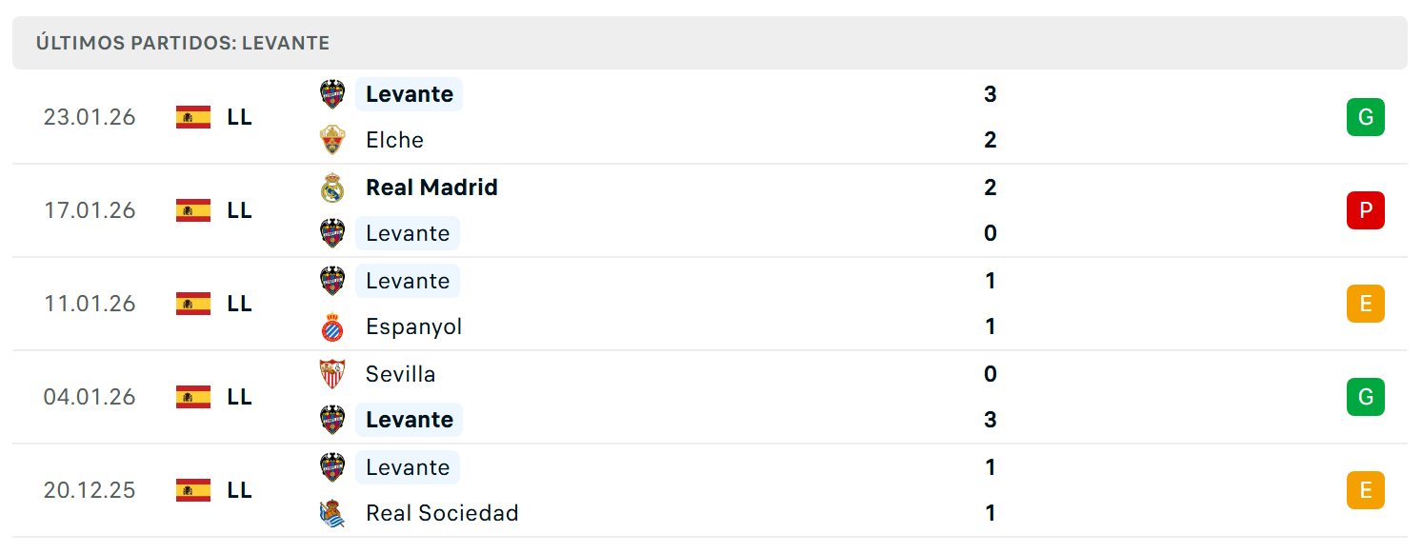Click Levante crest in the Elche match
1422x553 pixels.
[x=331, y=94]
